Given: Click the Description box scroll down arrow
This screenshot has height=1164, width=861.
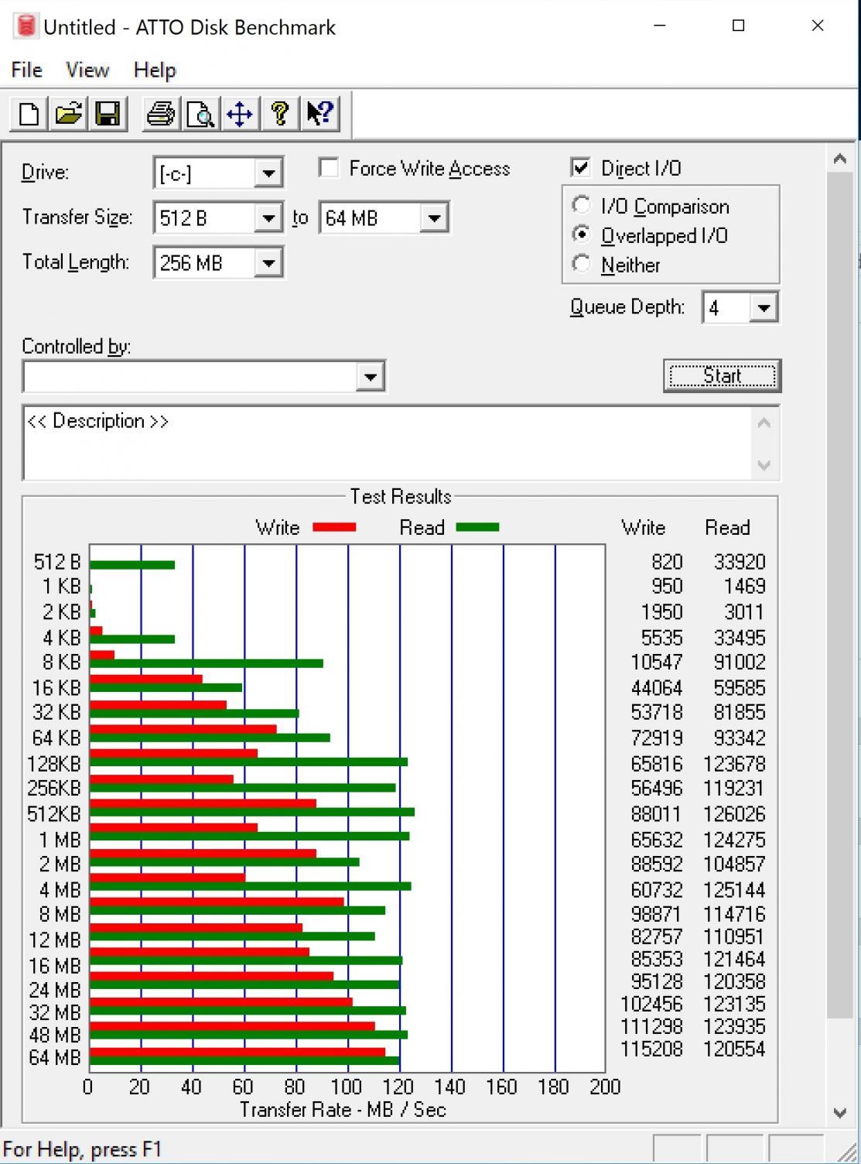Looking at the screenshot, I should 764,464.
